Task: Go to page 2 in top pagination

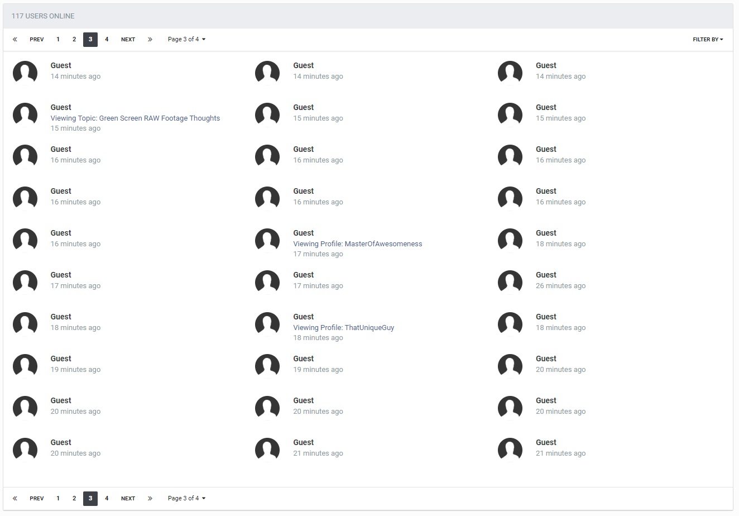Action: [74, 40]
